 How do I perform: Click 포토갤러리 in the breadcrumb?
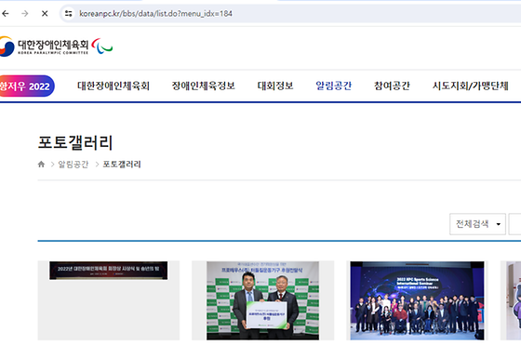coord(122,165)
